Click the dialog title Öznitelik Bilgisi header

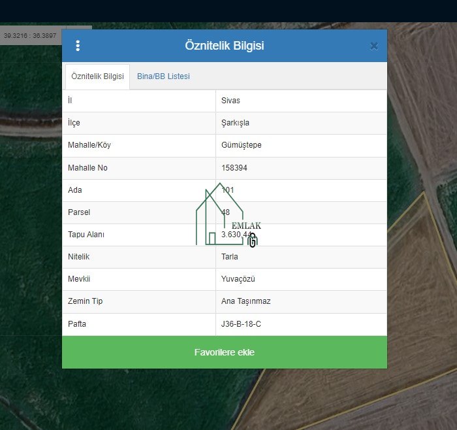click(x=224, y=46)
